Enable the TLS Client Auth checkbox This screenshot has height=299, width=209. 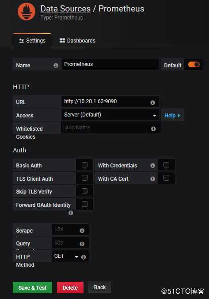84,178
